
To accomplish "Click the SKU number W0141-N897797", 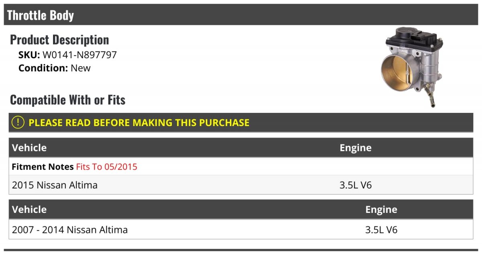I will (x=80, y=55).
